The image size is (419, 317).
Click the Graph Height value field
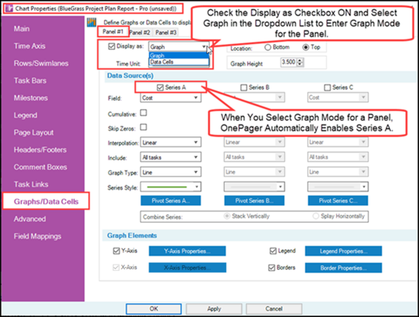(289, 62)
